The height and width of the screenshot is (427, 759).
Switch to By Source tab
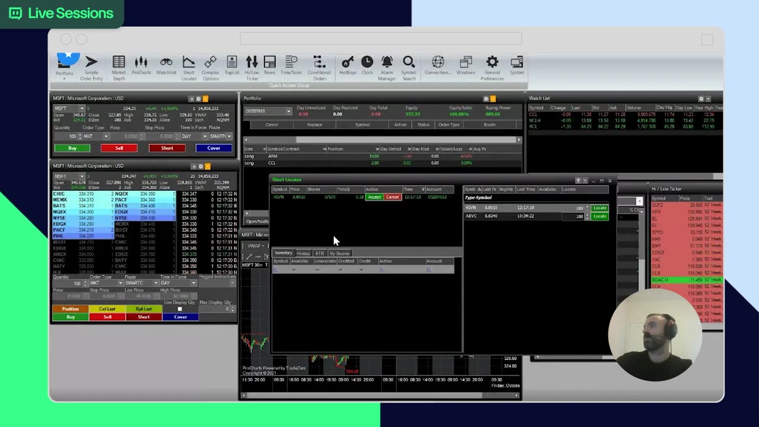click(340, 253)
